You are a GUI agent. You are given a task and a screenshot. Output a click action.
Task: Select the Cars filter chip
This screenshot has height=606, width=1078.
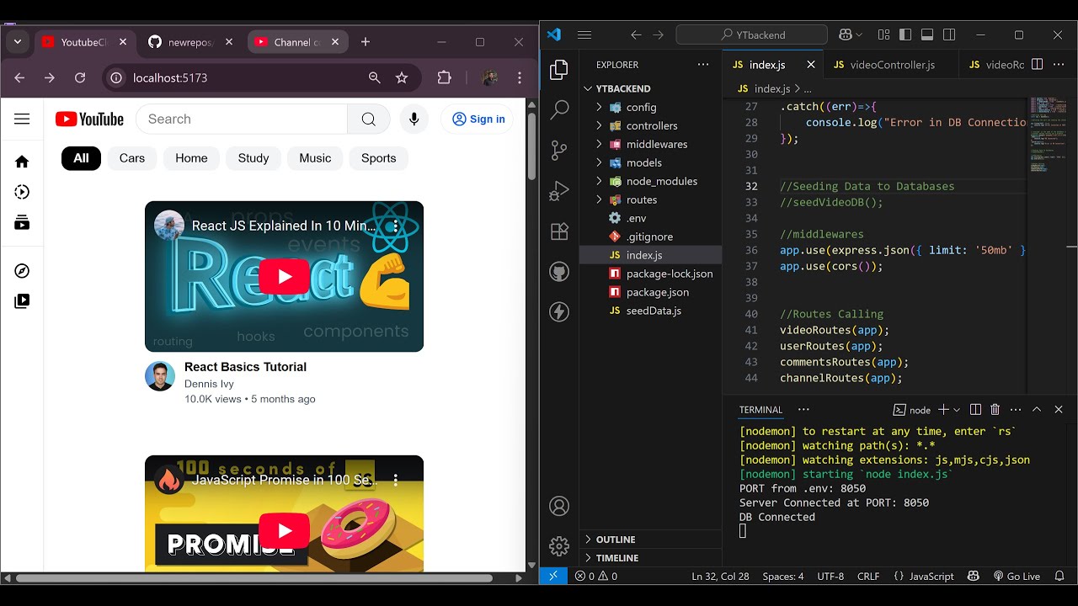(132, 158)
